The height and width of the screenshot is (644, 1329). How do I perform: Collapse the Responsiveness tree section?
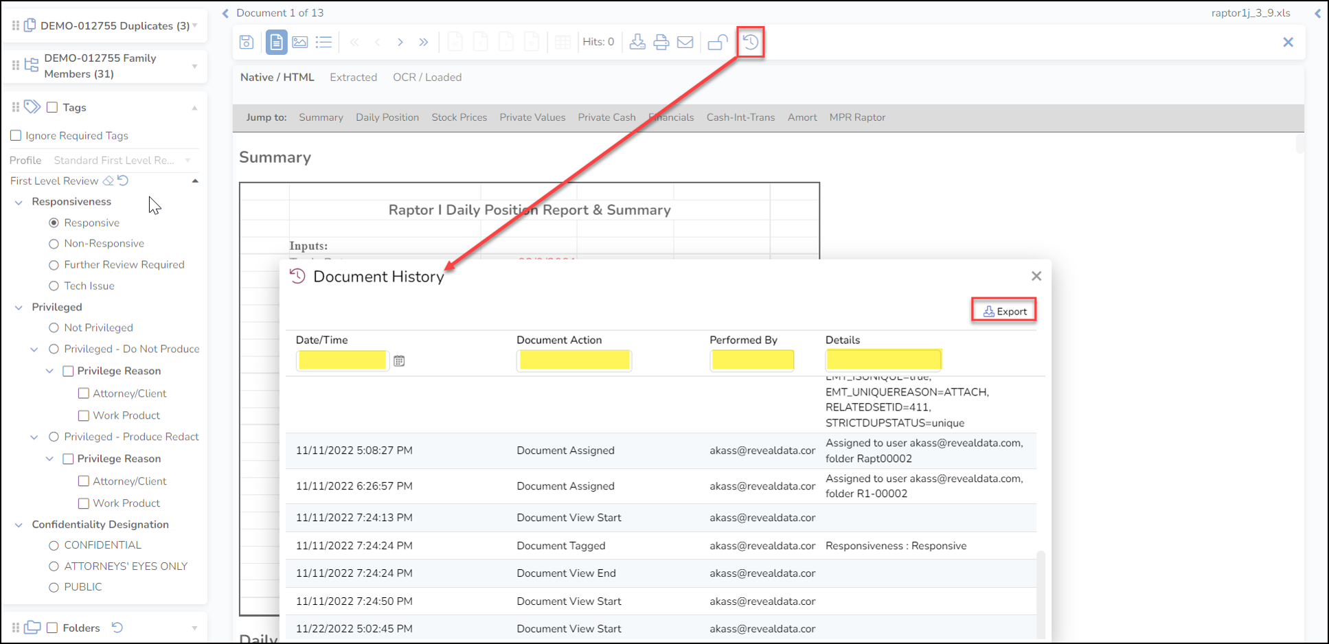(19, 202)
